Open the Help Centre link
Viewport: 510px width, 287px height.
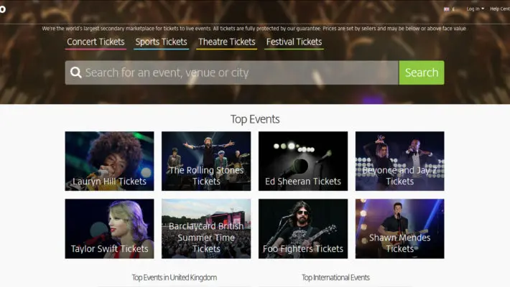500,9
